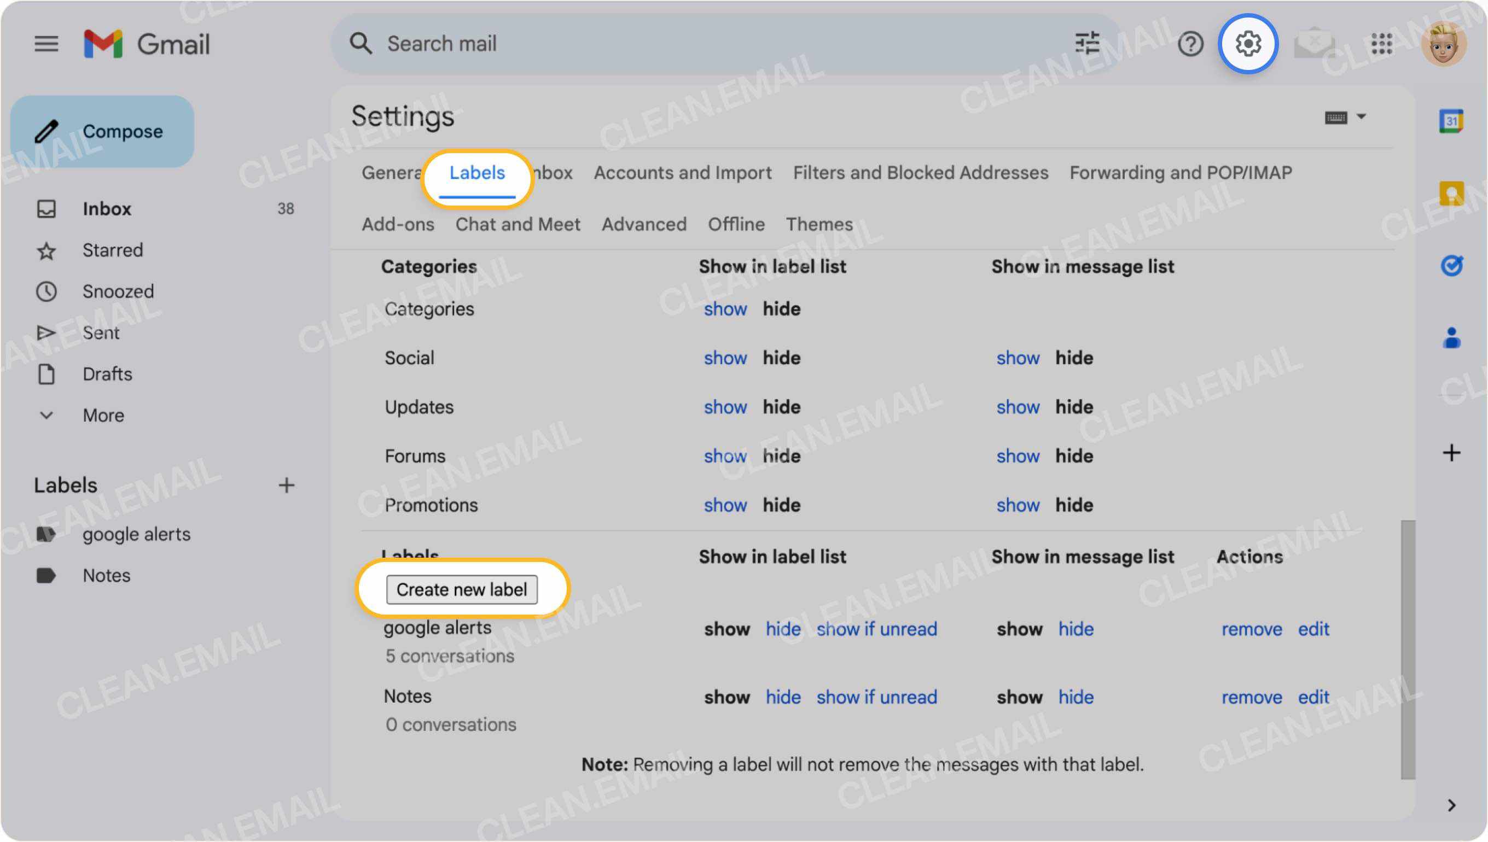Screen dimensions: 1488x842
Task: Open Gmail help by clicking the question mark
Action: coord(1190,43)
